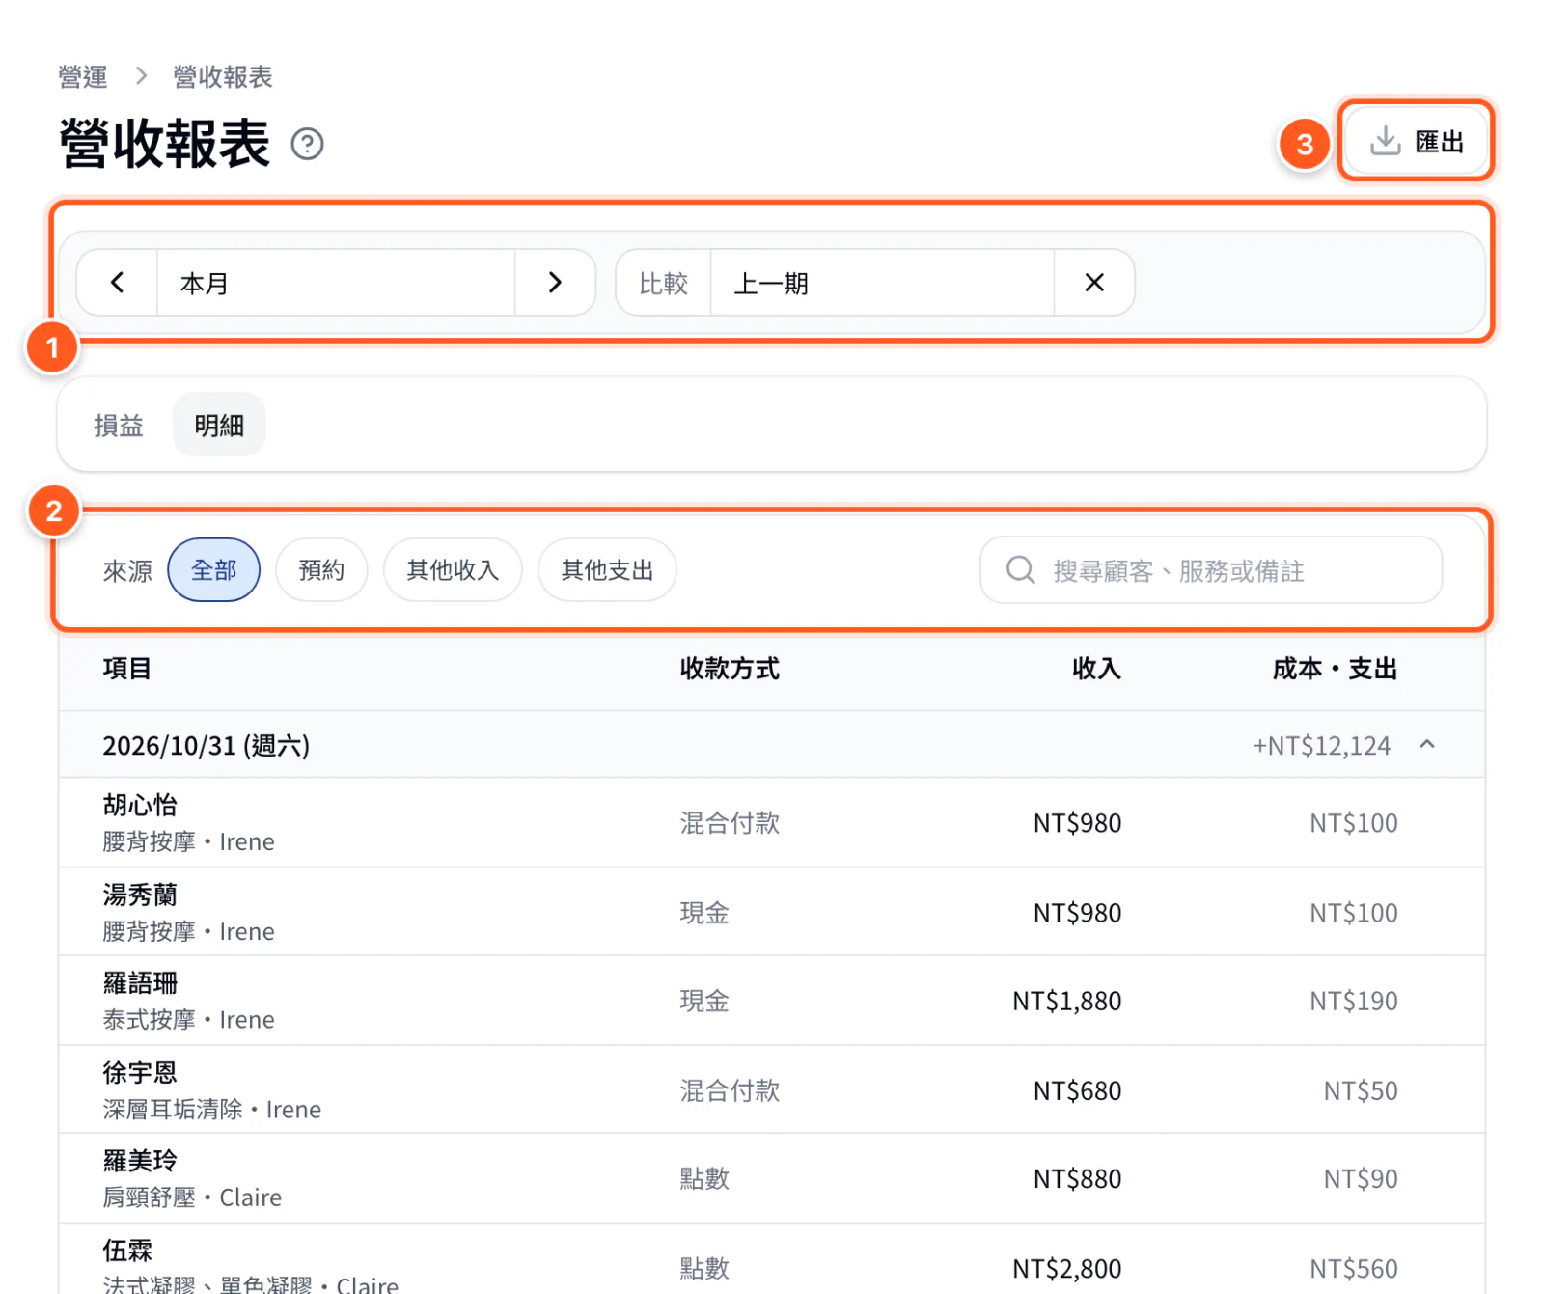1544x1294 pixels.
Task: Clear the comparison with the X icon
Action: 1094,283
